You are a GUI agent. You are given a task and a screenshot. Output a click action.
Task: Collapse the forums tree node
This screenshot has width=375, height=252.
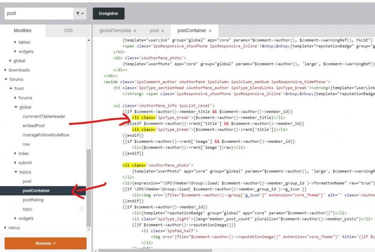[x=6, y=79]
